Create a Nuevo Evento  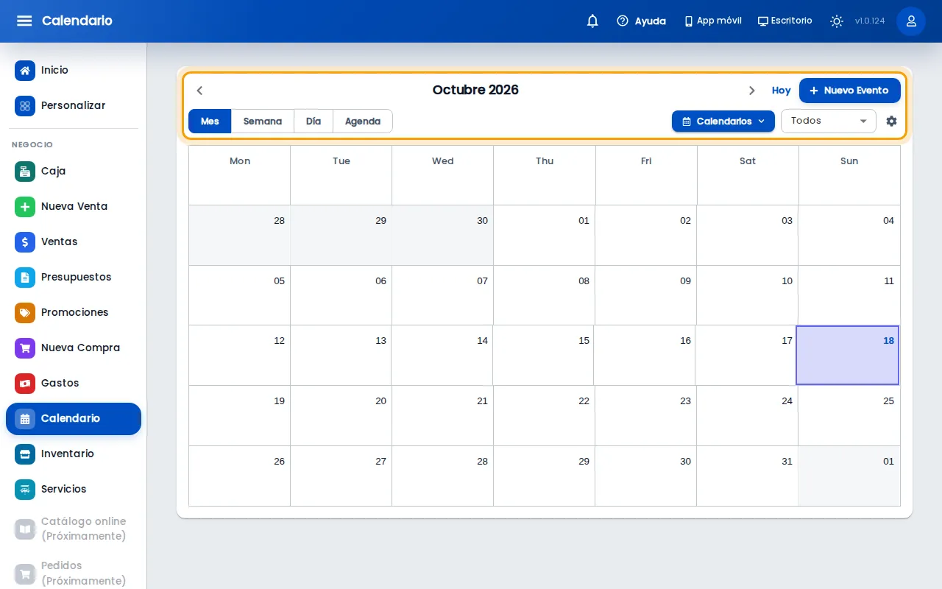pos(850,91)
